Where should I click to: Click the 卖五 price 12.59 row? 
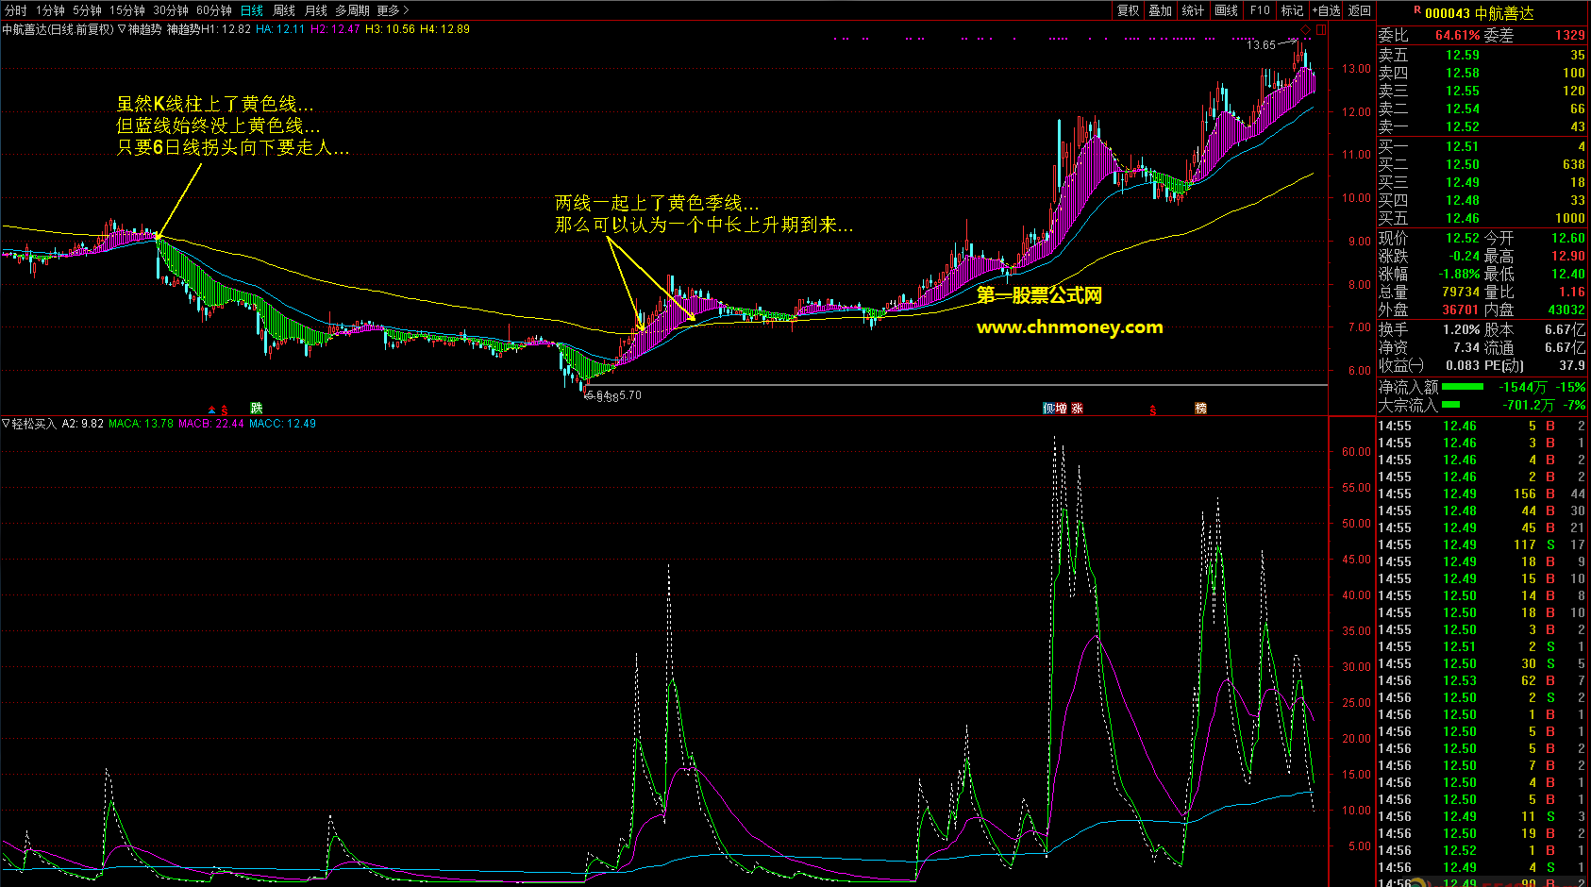point(1482,55)
